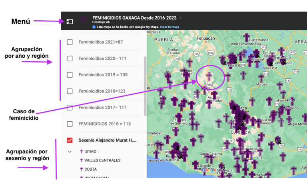
Task: Select the circled cross marker on map
Action: pos(209,77)
